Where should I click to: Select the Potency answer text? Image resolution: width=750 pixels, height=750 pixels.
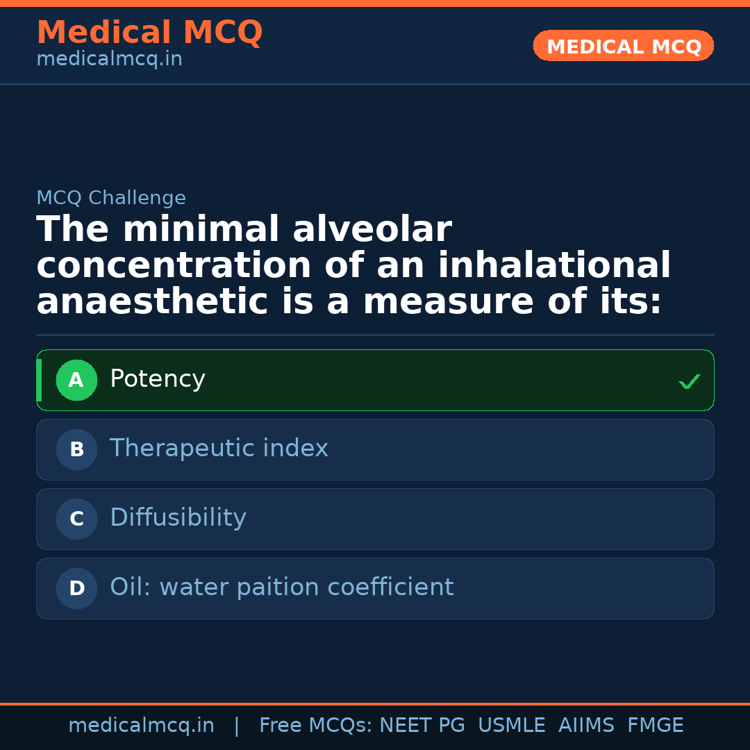tap(158, 379)
